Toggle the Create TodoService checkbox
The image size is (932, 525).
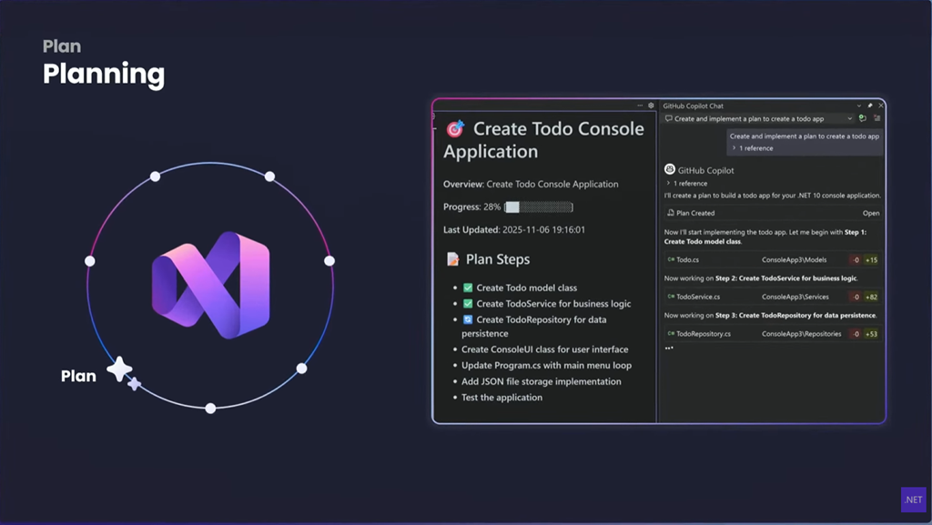click(468, 304)
